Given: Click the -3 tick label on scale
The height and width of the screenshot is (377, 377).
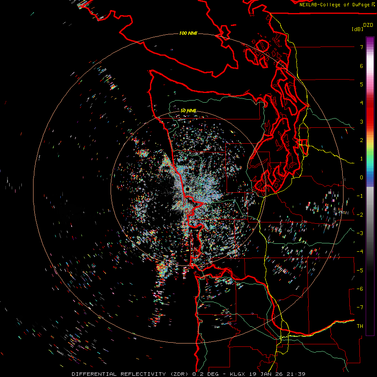Looking at the screenshot, I should 360,233.
